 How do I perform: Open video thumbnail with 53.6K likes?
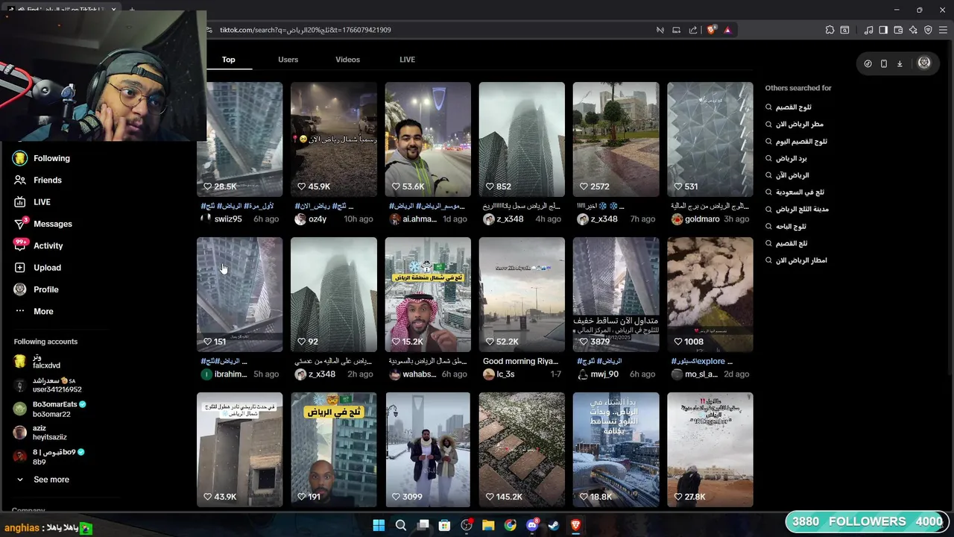pos(428,139)
